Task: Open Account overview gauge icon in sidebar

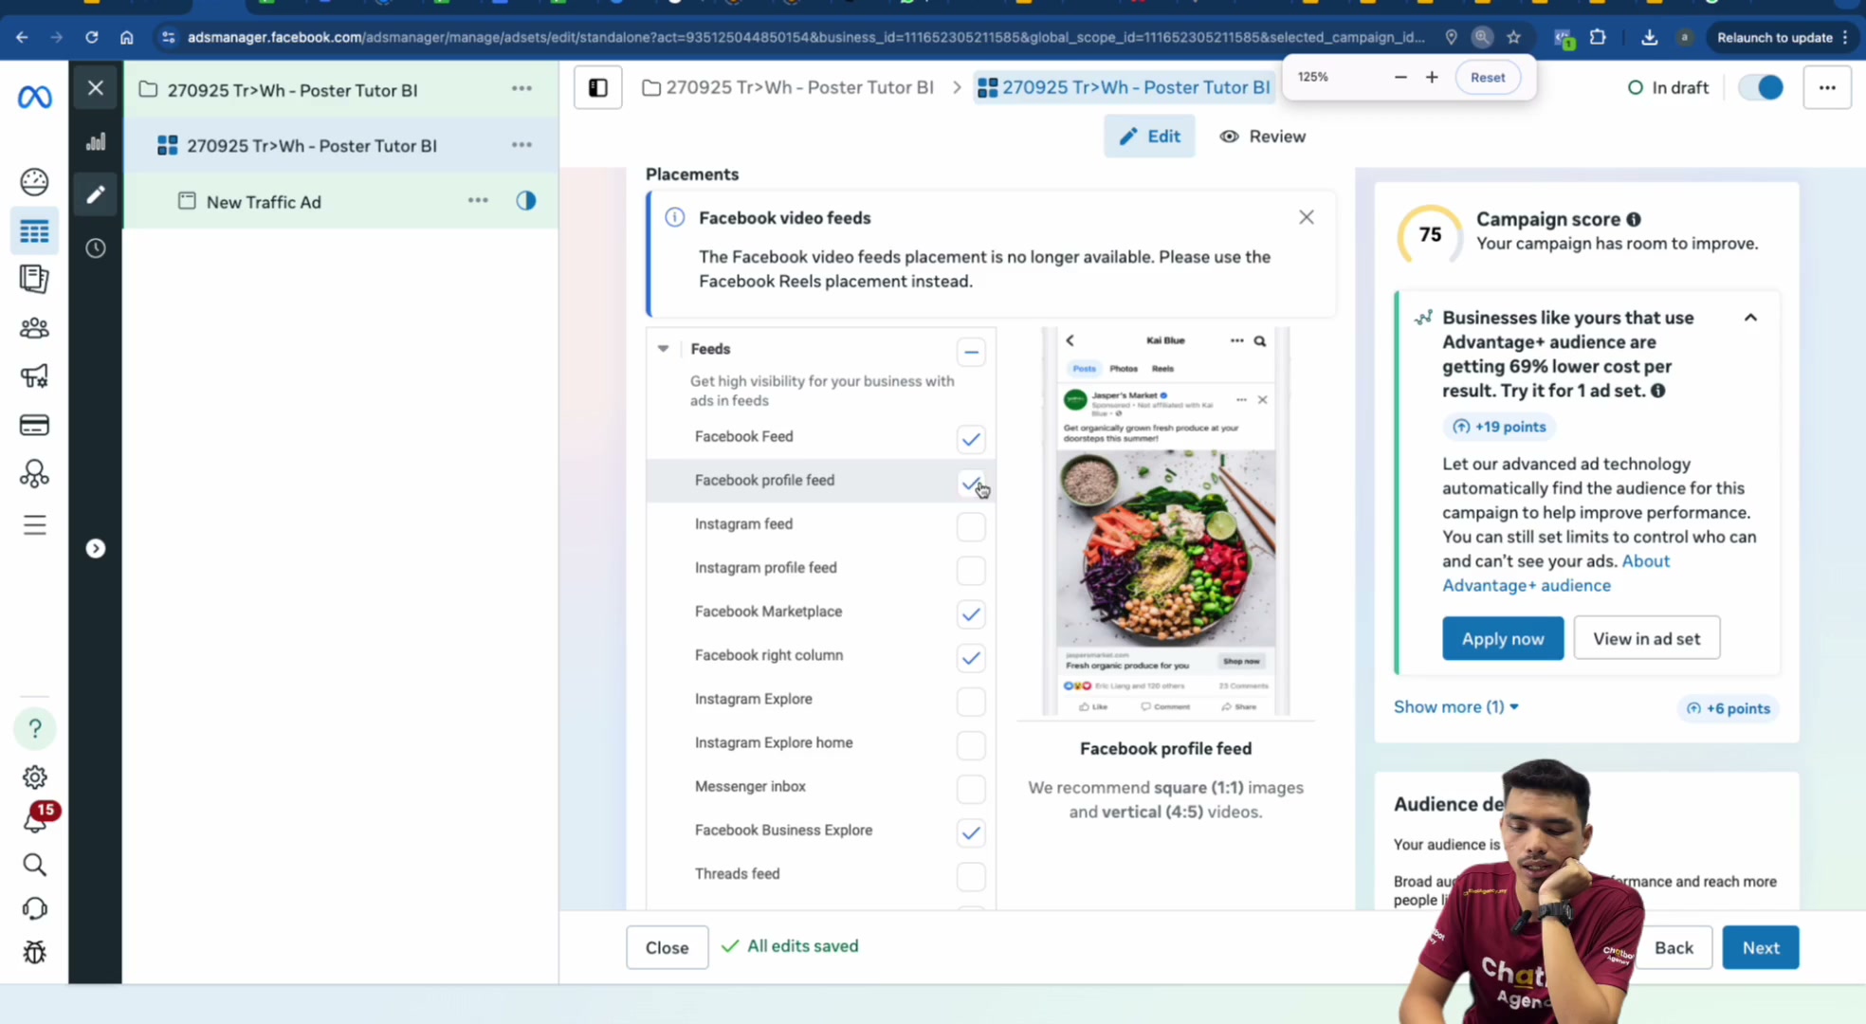Action: click(34, 181)
